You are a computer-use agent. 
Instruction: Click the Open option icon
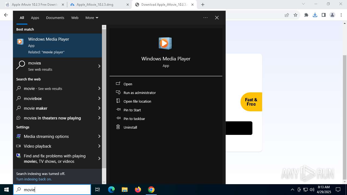118,84
